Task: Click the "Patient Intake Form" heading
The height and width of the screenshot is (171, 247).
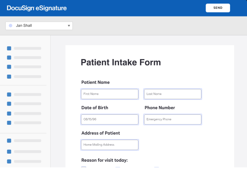Action: coord(121,62)
